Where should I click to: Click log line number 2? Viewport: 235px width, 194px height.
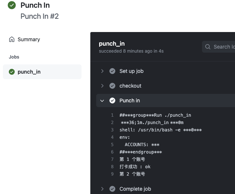click(x=112, y=123)
